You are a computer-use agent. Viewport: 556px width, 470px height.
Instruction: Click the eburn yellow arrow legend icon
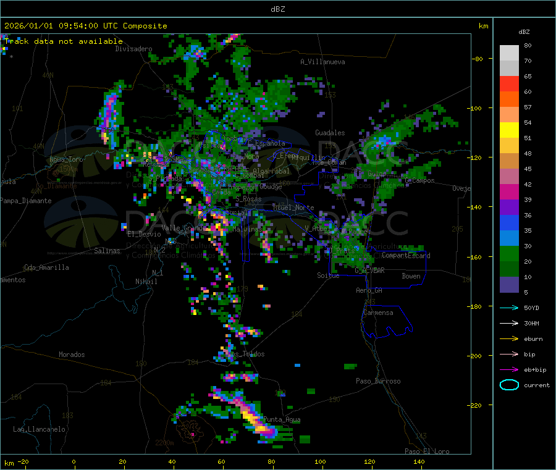pyautogui.click(x=509, y=338)
